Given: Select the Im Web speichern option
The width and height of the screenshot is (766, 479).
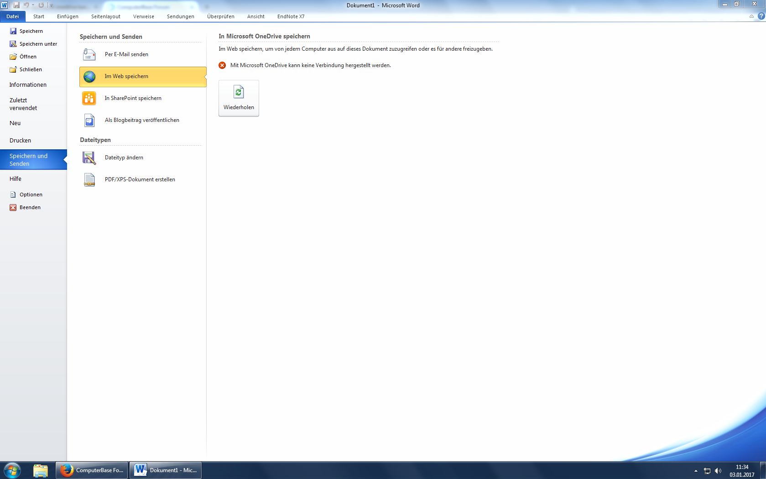Looking at the screenshot, I should [x=142, y=76].
